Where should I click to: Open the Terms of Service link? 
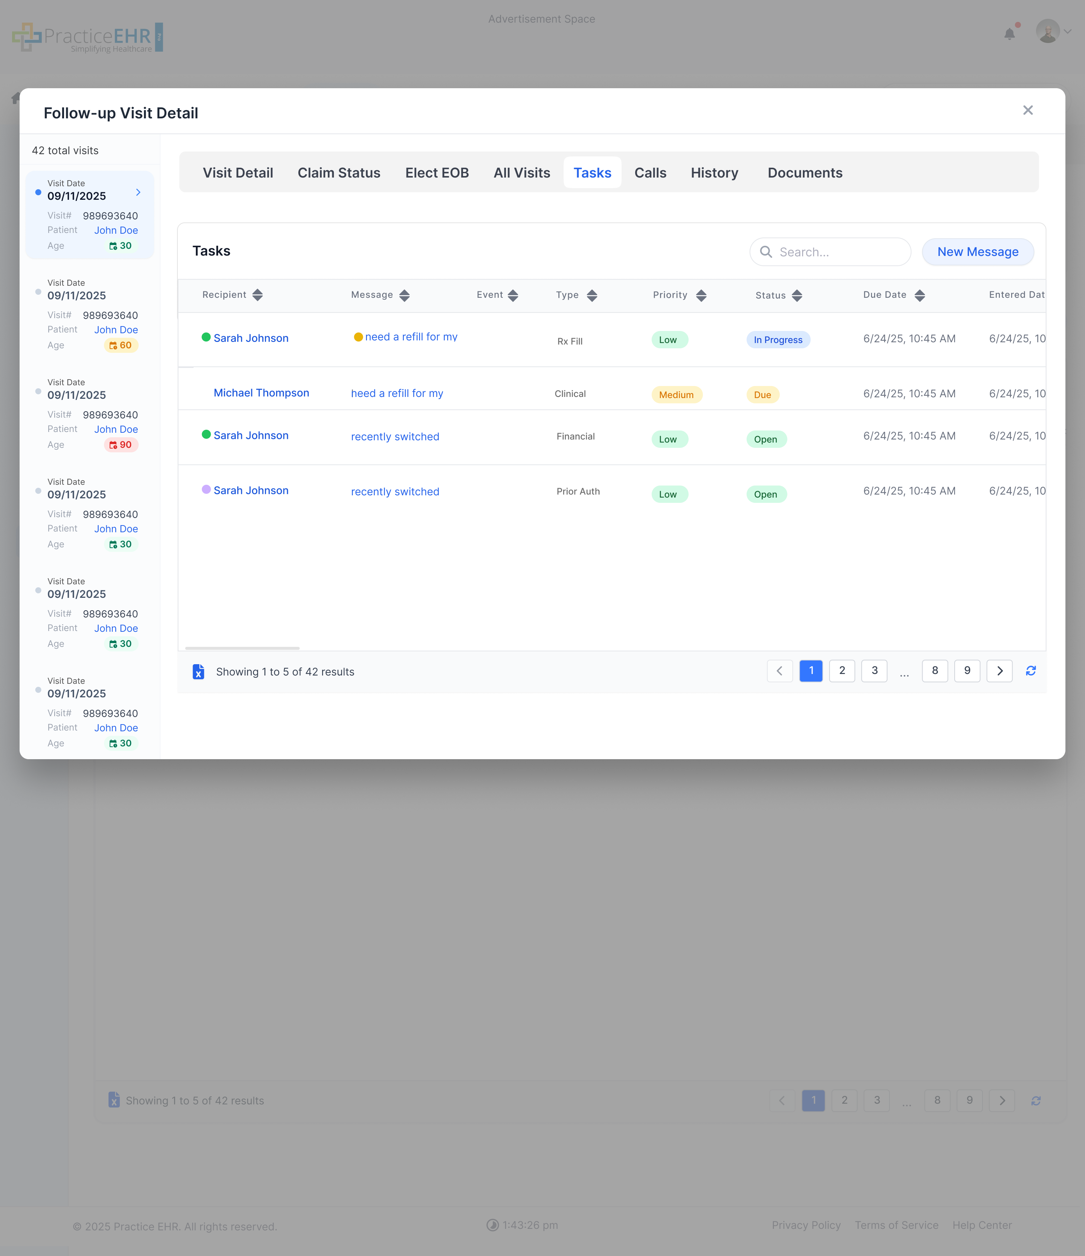point(896,1225)
